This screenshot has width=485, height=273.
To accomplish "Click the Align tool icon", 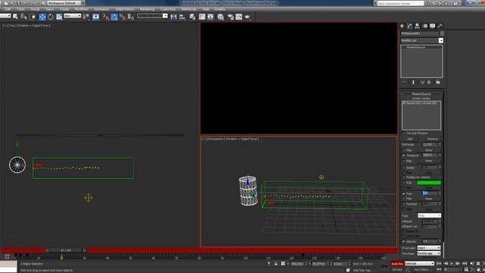I will (x=182, y=17).
